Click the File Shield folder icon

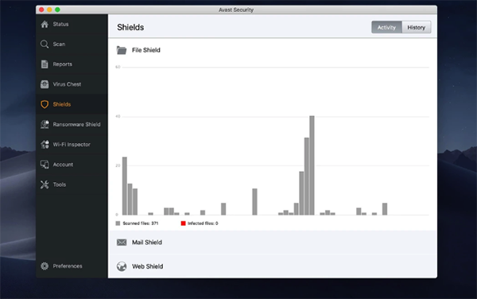(122, 50)
